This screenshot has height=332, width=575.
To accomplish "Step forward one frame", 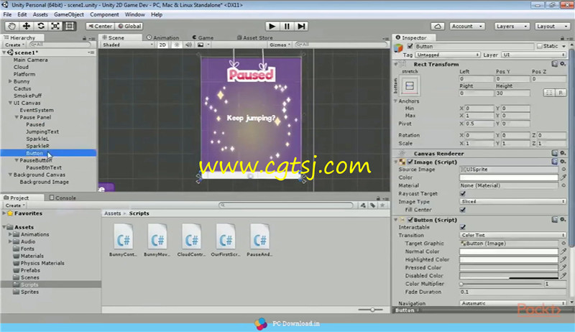I will (x=301, y=26).
